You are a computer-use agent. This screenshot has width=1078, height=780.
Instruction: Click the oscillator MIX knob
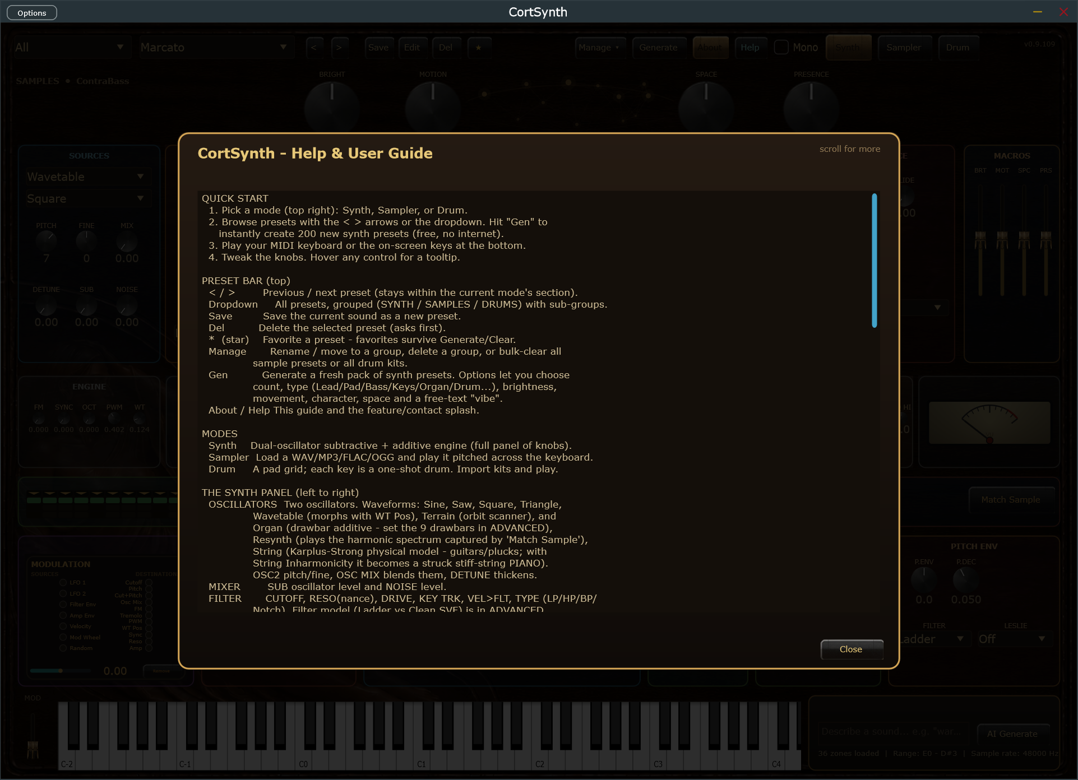[127, 241]
